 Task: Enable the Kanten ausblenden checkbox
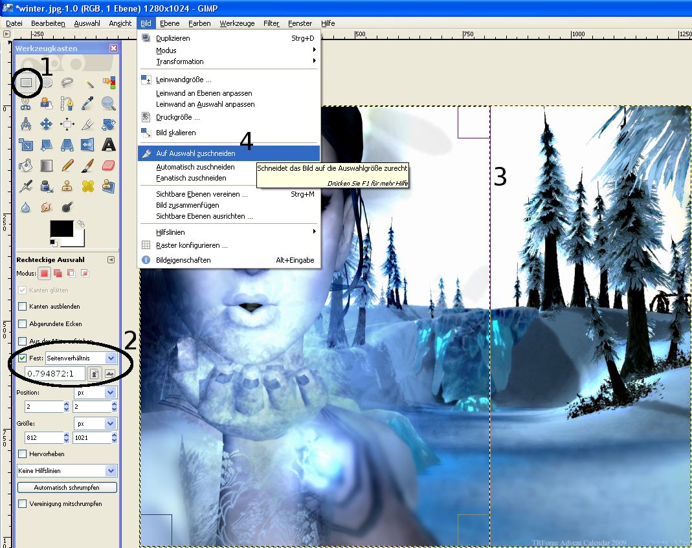tap(22, 306)
